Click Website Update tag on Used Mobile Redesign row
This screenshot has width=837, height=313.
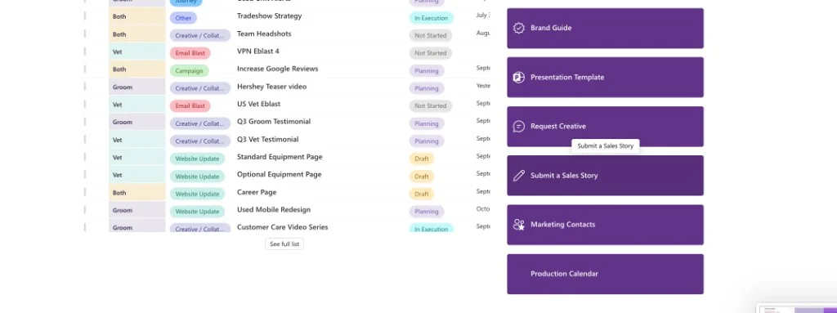(198, 212)
